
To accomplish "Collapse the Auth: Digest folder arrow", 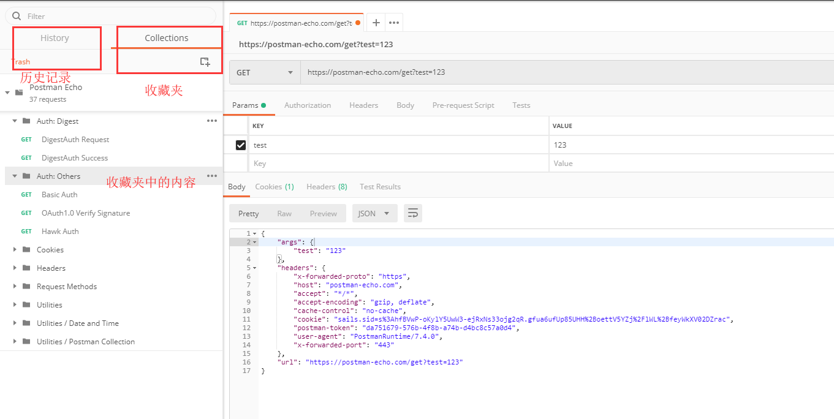I will coord(15,121).
